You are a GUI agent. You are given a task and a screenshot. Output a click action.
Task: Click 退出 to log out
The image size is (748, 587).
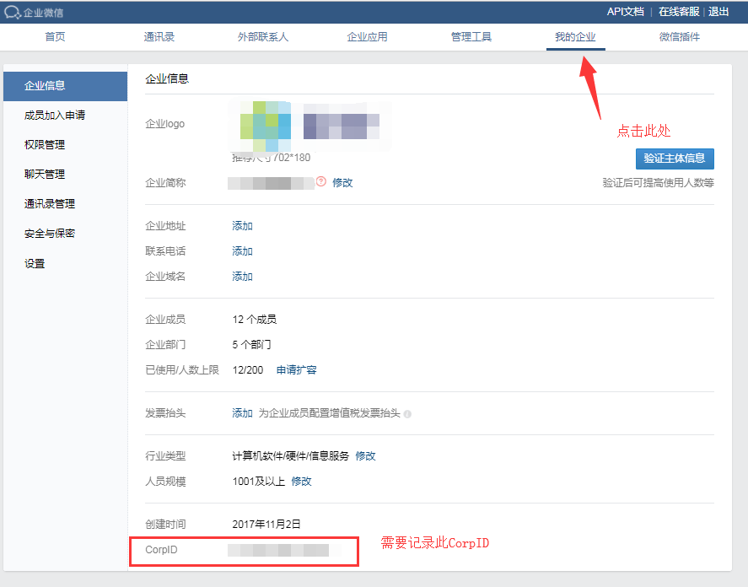pyautogui.click(x=718, y=12)
